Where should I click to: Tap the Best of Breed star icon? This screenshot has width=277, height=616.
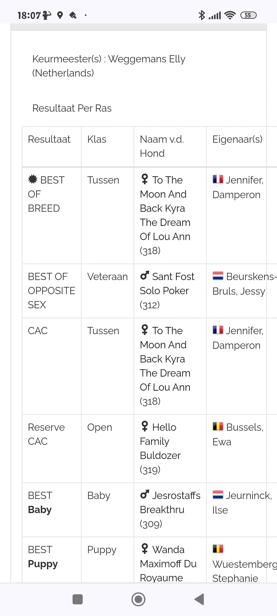coord(33,179)
